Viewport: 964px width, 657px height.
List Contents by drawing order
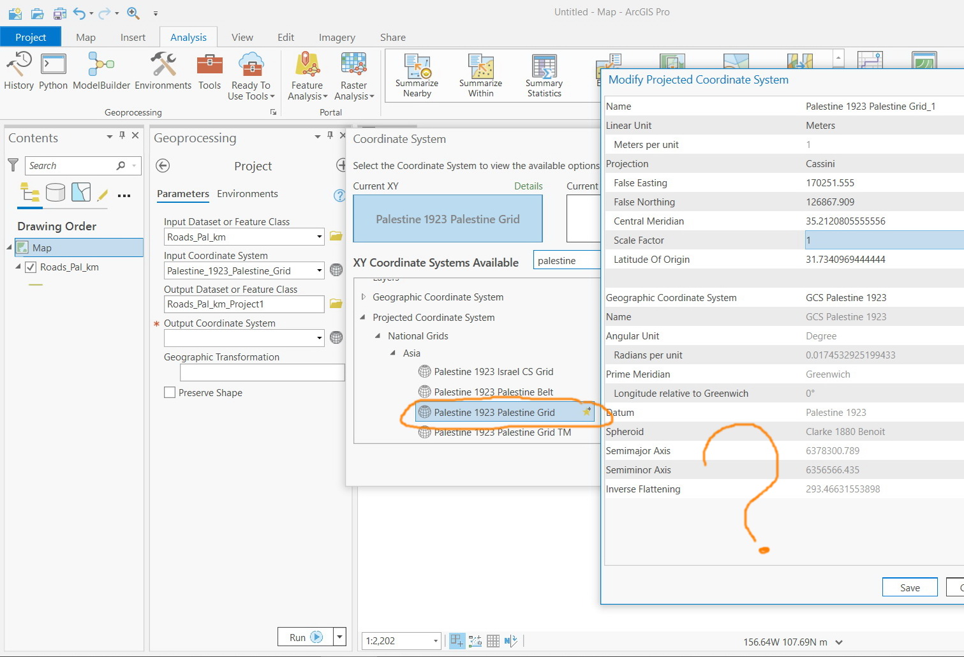pos(29,192)
